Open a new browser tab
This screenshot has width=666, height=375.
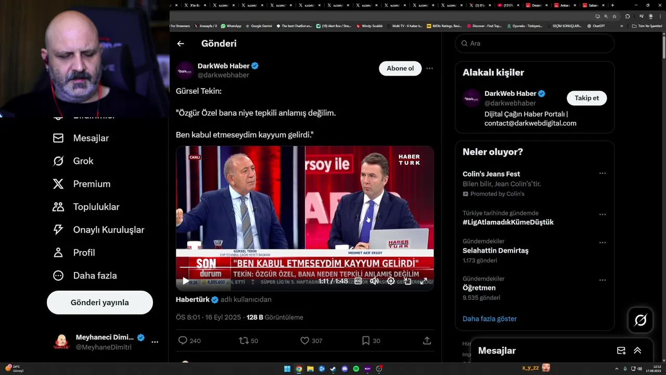point(612,5)
